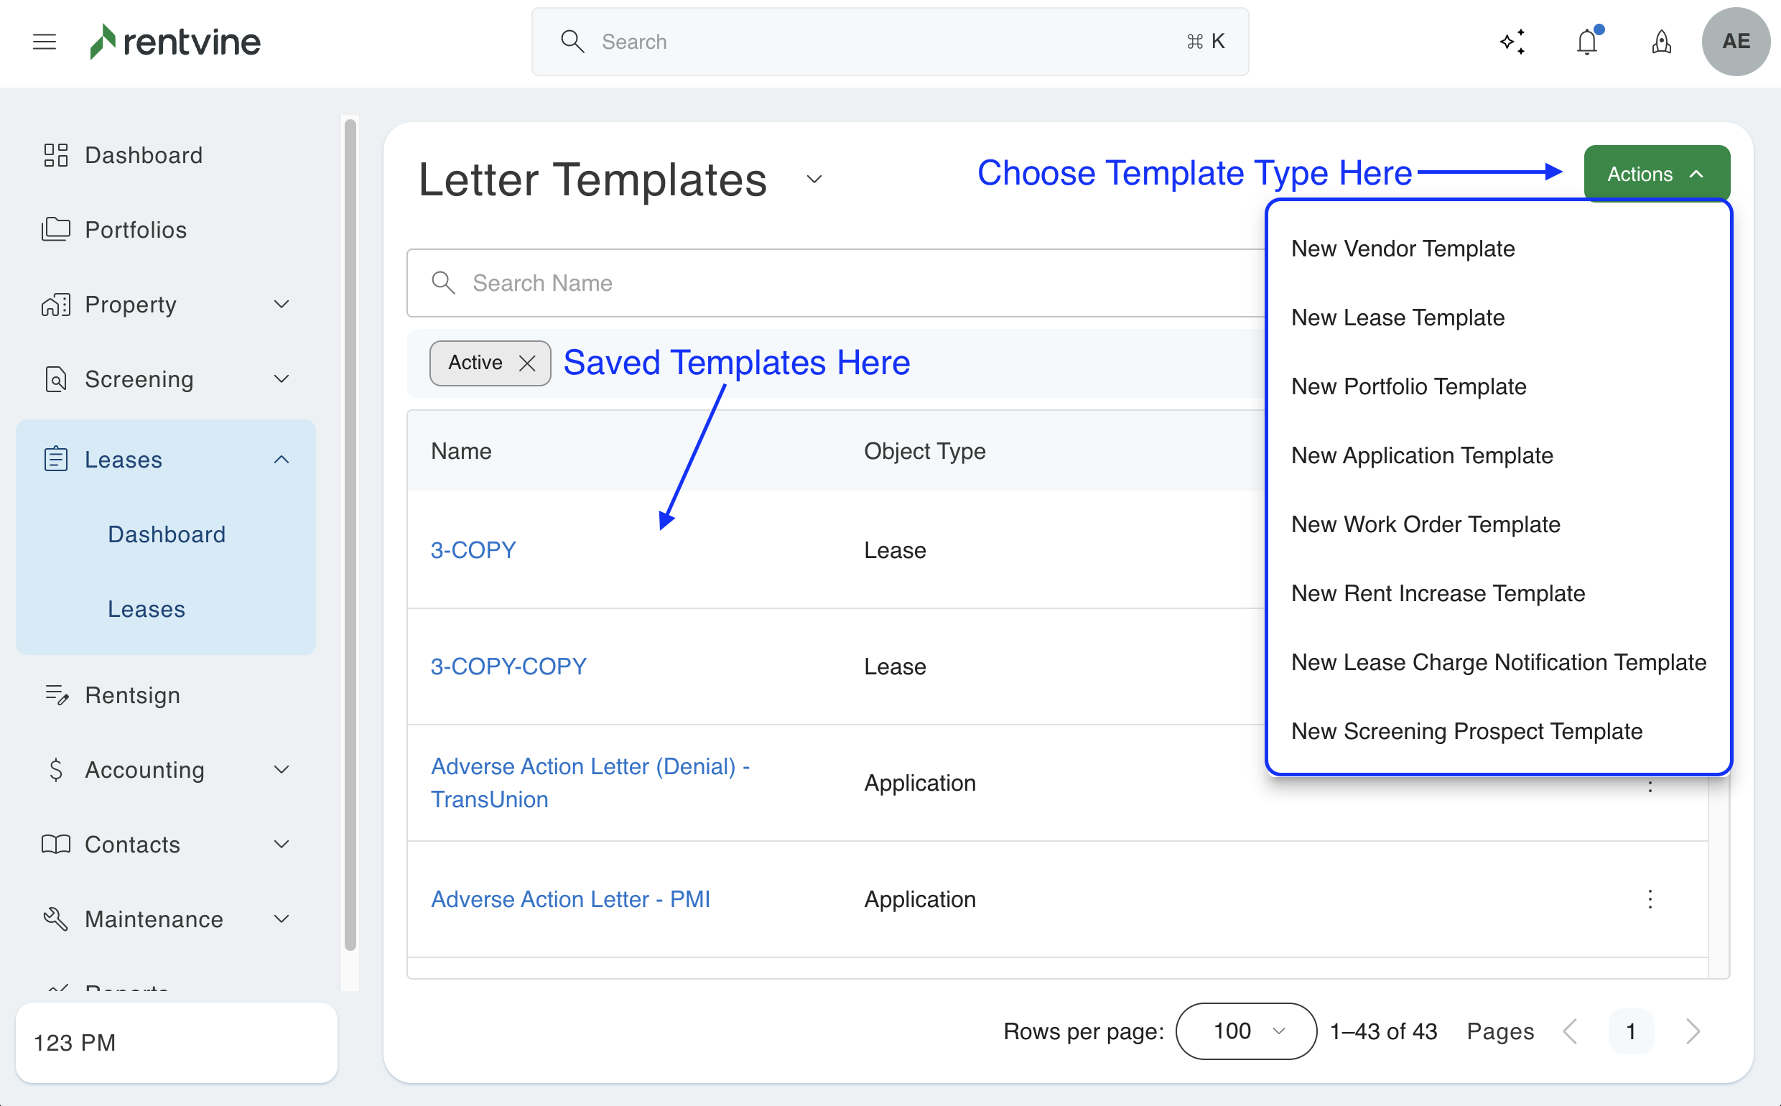Click the rocket icon in header
Screen dimensions: 1781x1106
1661,42
